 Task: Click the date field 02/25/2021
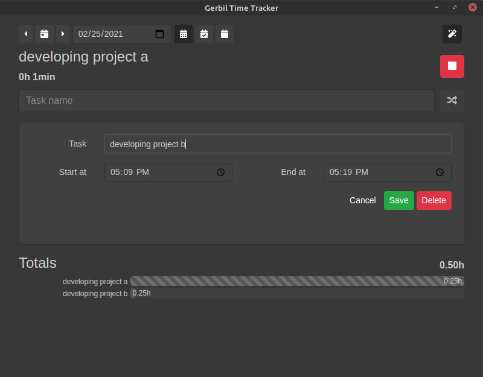pos(122,34)
